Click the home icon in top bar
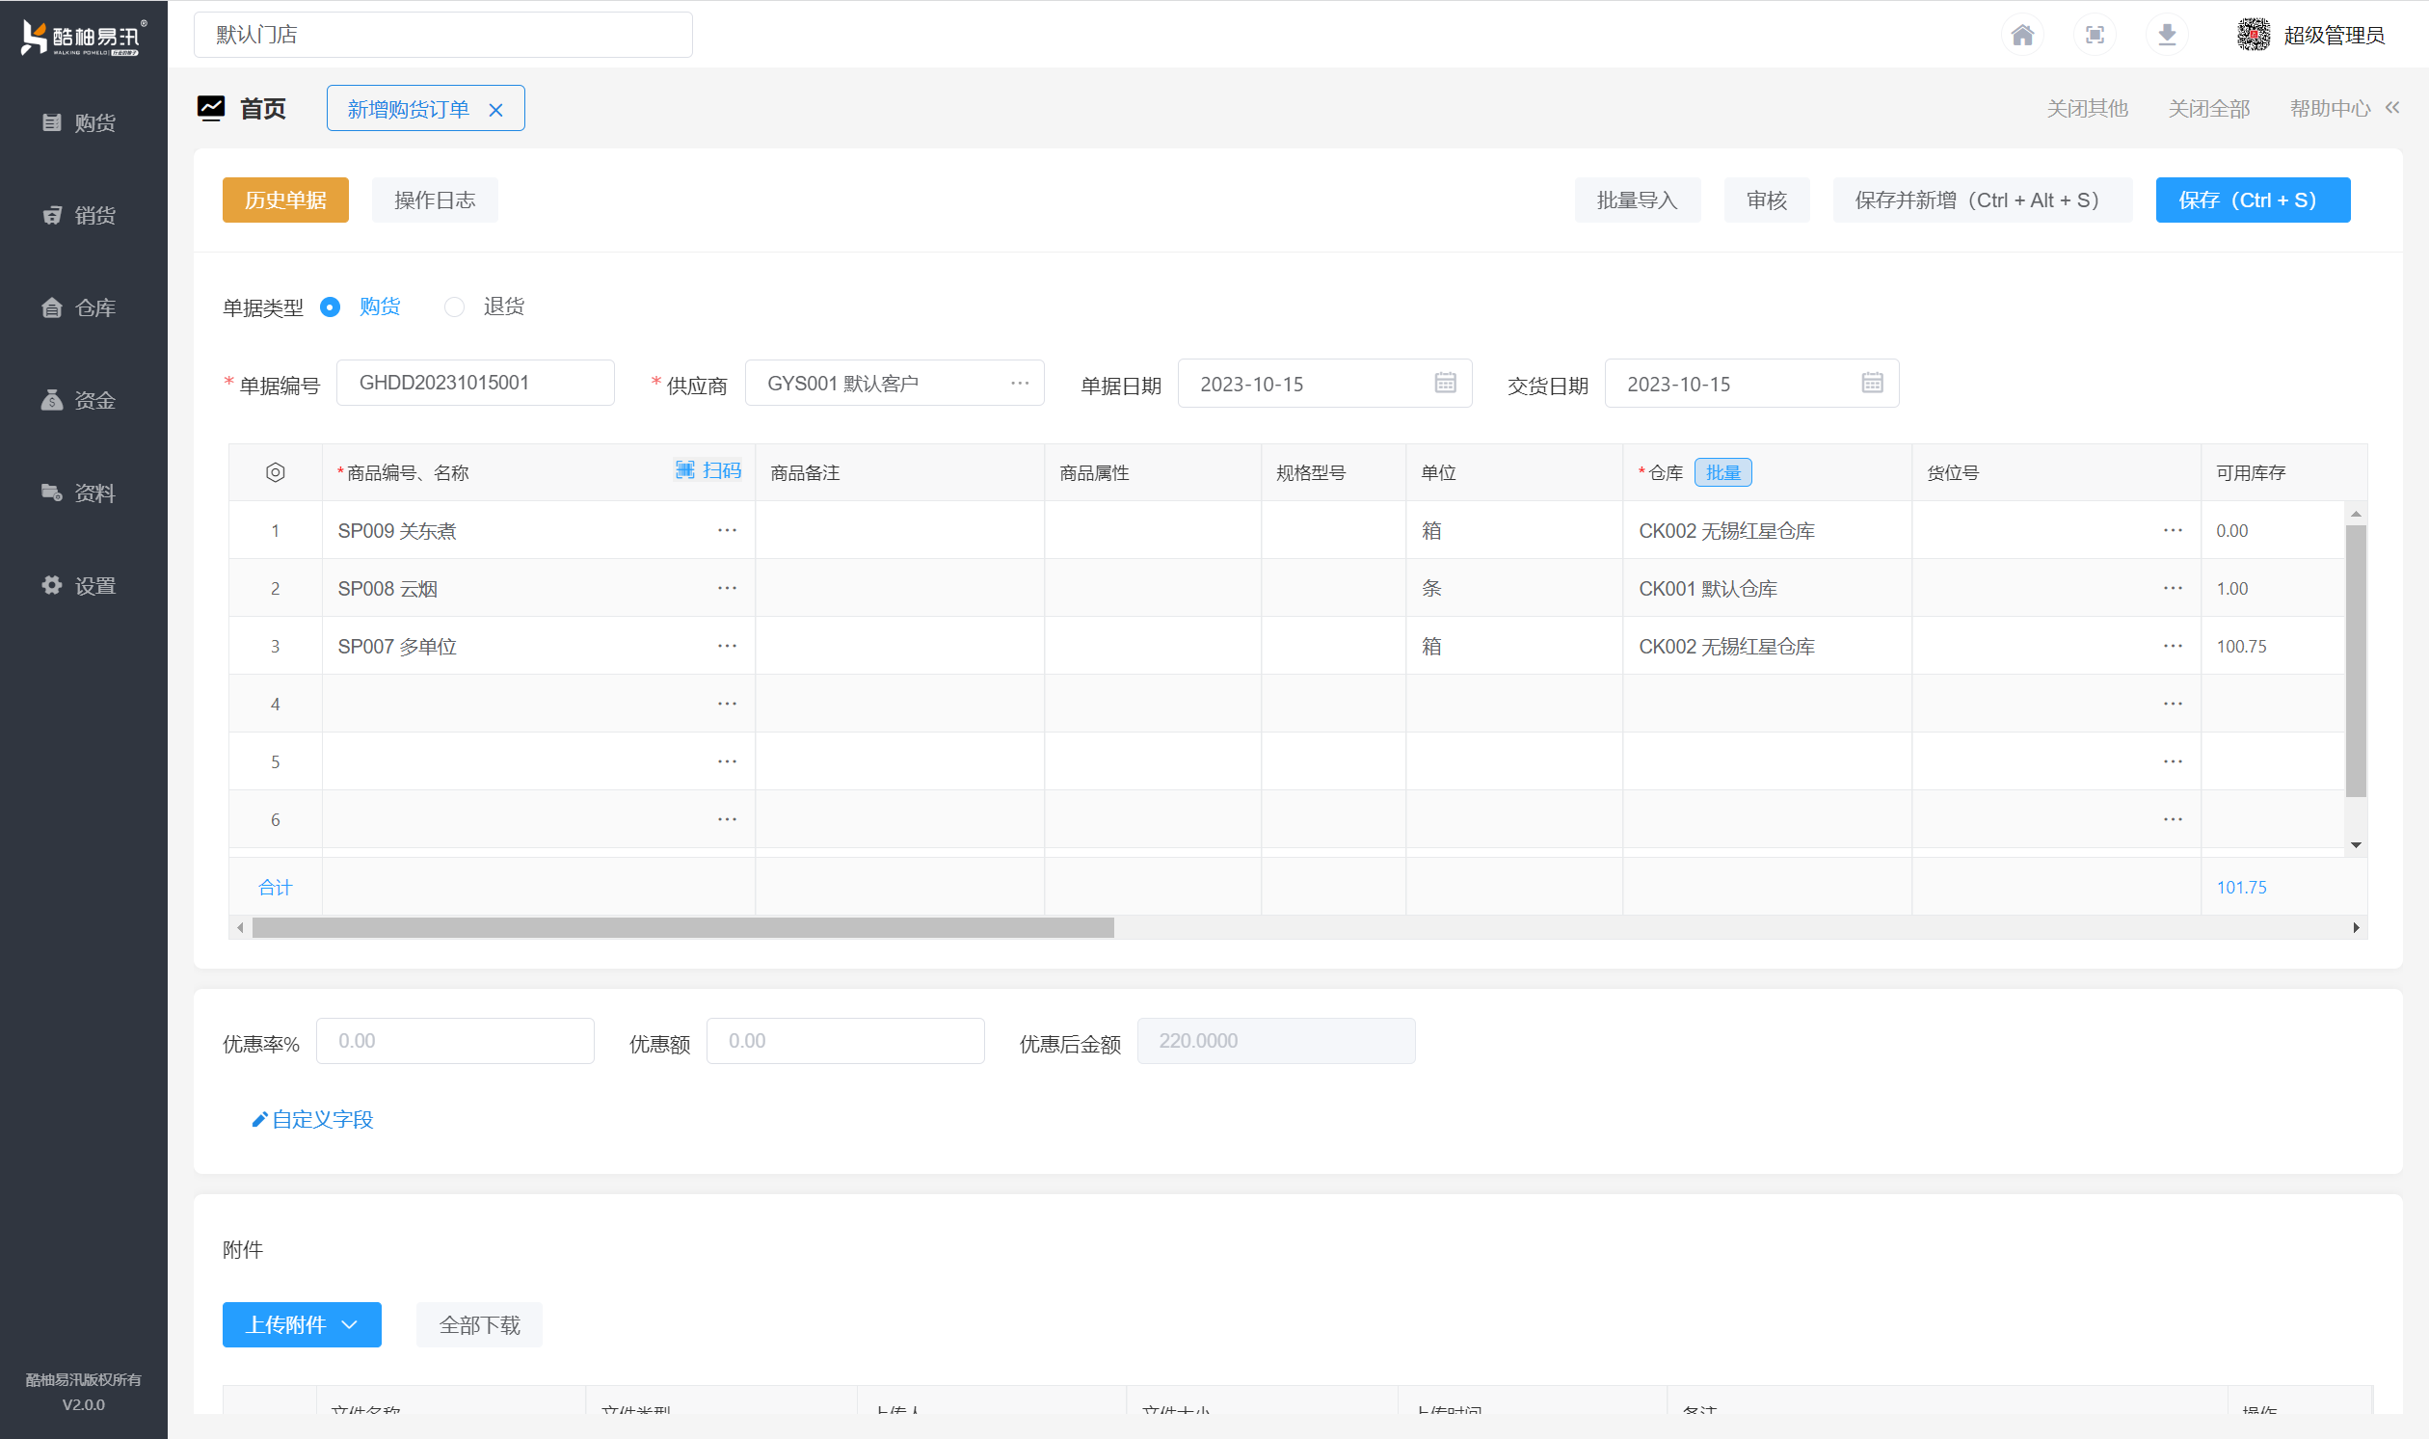Image resolution: width=2429 pixels, height=1439 pixels. (x=2021, y=36)
